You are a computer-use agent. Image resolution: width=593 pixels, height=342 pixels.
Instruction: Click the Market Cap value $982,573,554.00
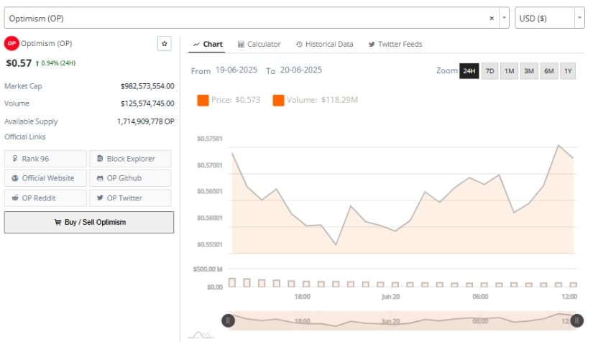[x=147, y=86]
